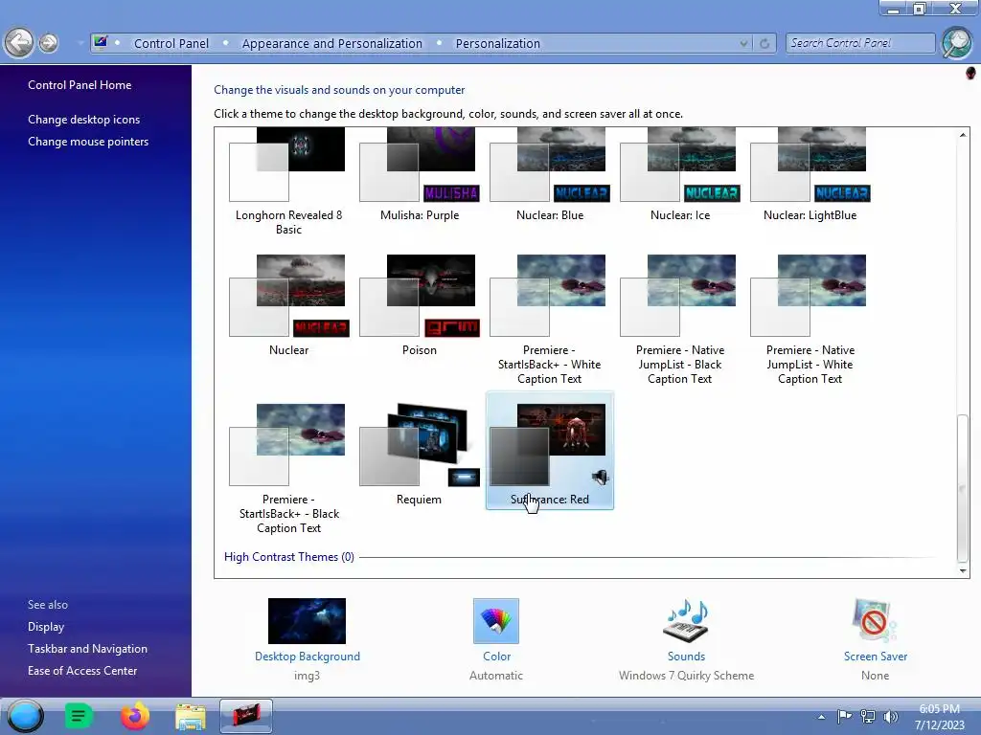Click the Forward navigation arrow button

click(x=48, y=42)
